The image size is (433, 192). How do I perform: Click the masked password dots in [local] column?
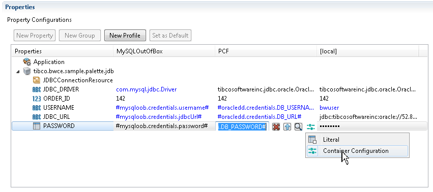coord(330,126)
